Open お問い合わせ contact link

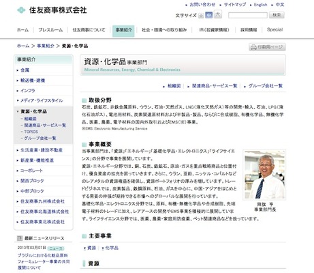pyautogui.click(x=202, y=5)
